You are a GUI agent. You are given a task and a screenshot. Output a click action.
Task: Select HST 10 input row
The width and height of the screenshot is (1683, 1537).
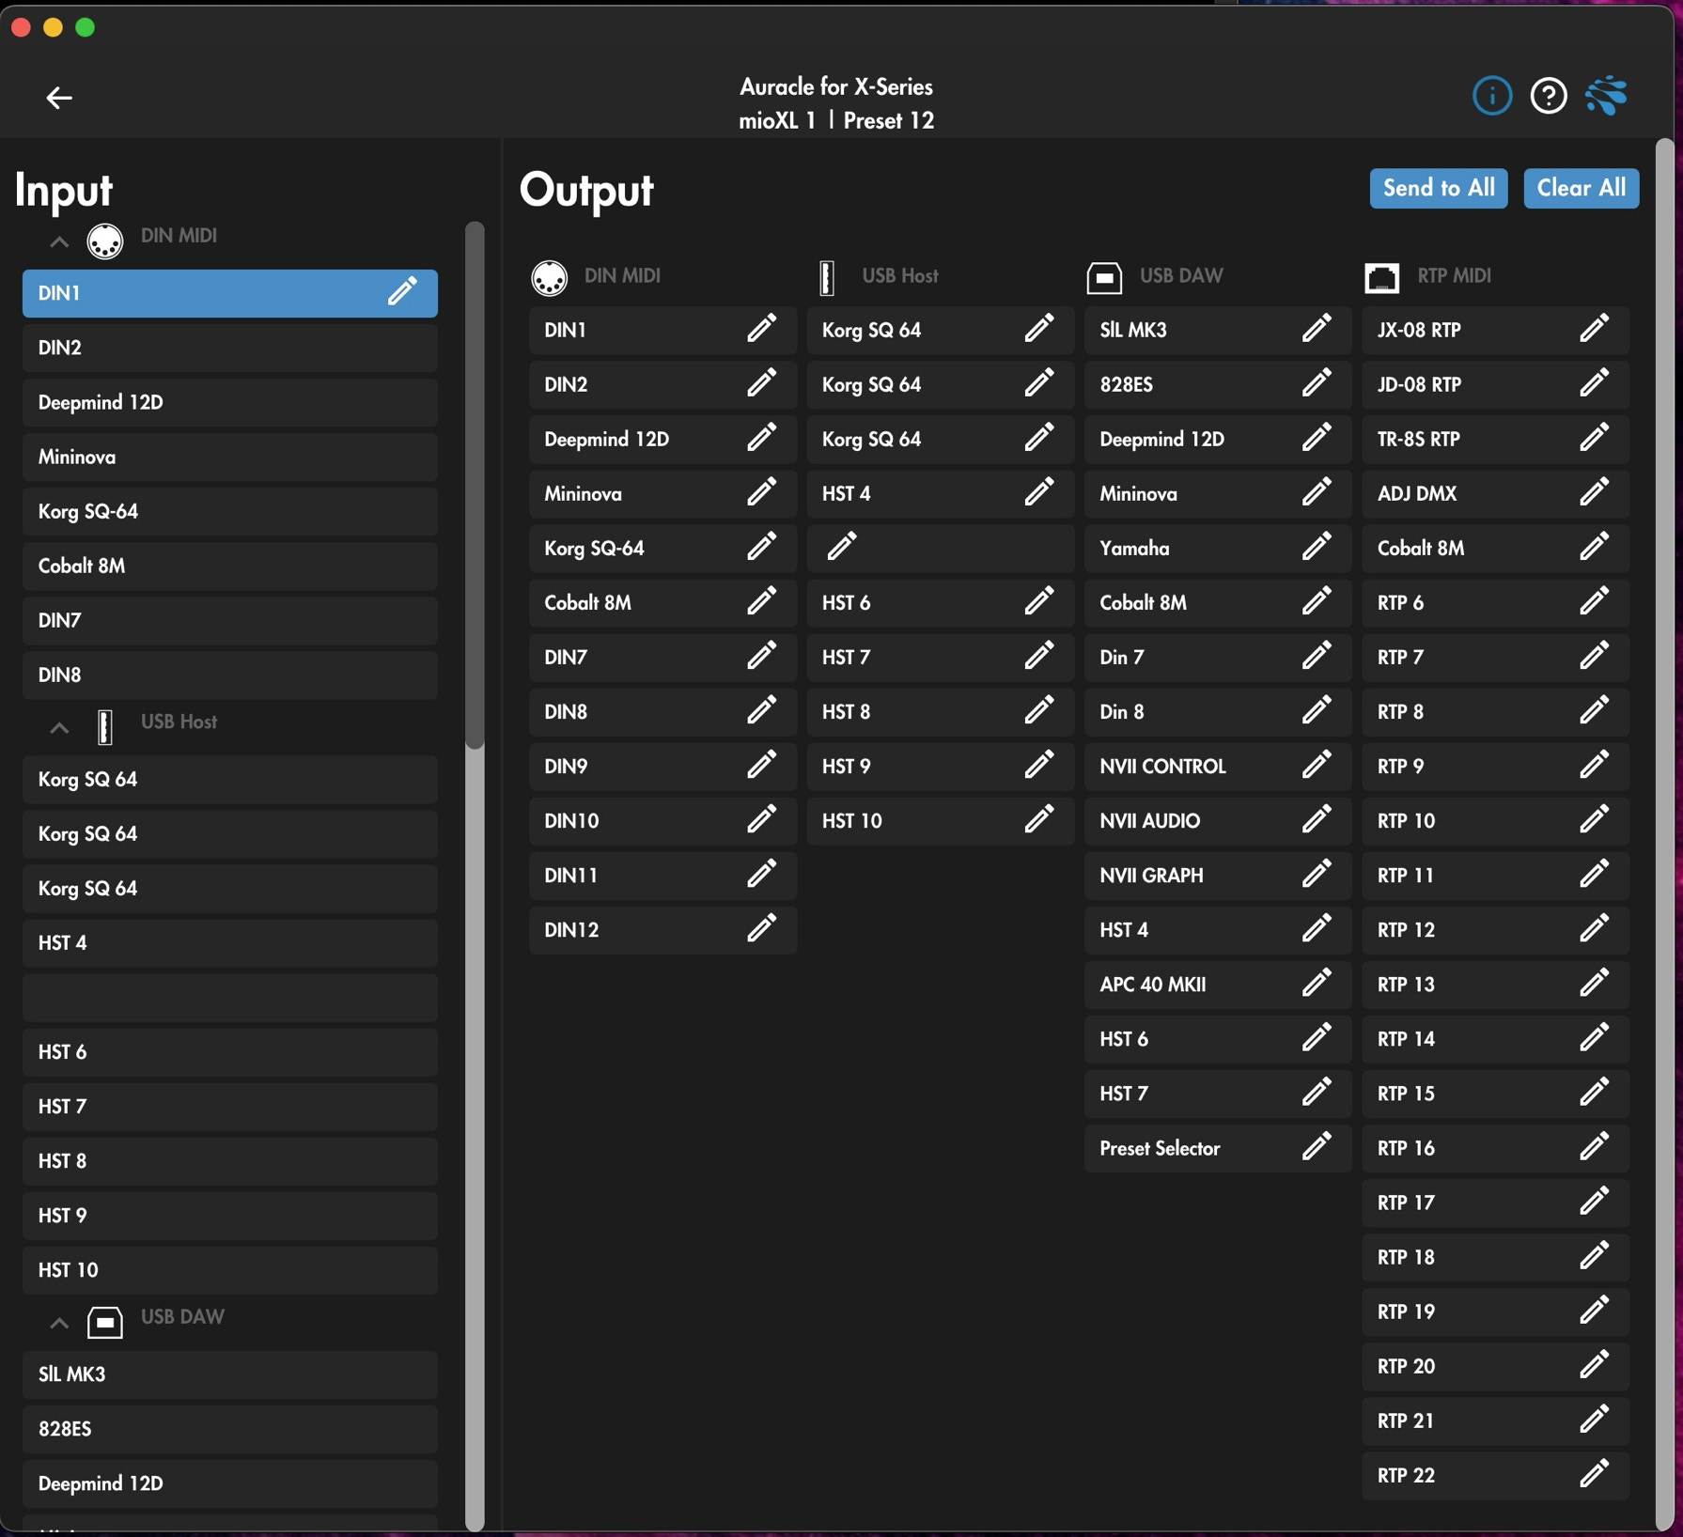click(229, 1269)
